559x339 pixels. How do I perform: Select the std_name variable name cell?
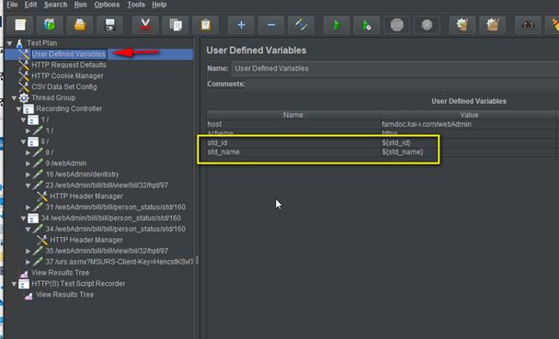click(x=294, y=153)
